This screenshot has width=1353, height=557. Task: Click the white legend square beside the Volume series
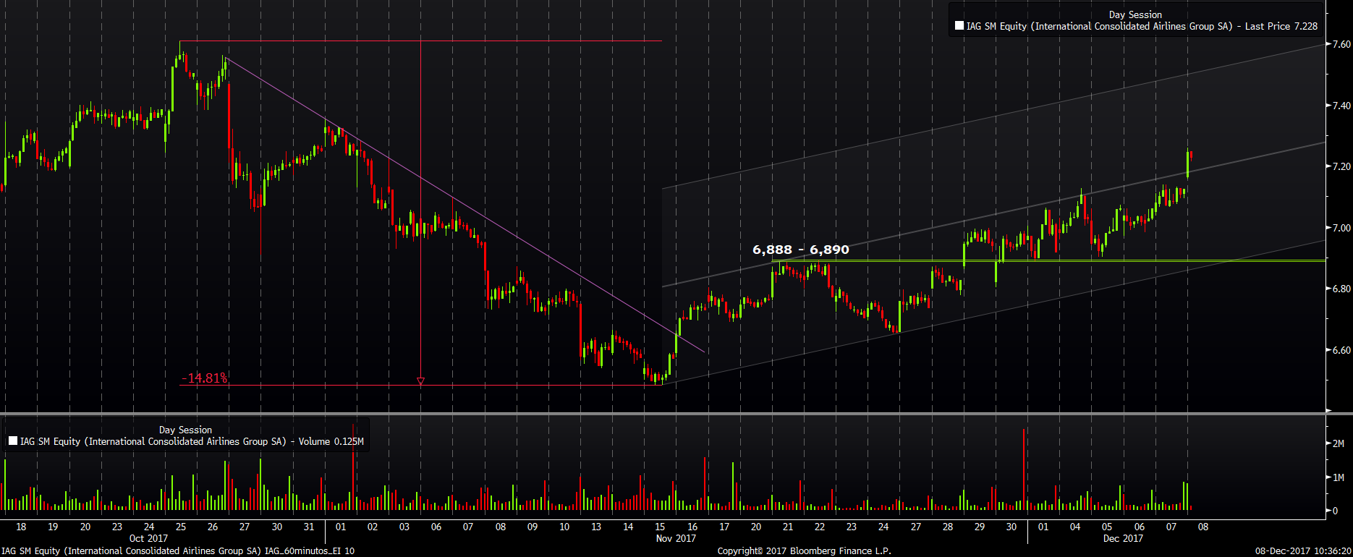point(13,441)
